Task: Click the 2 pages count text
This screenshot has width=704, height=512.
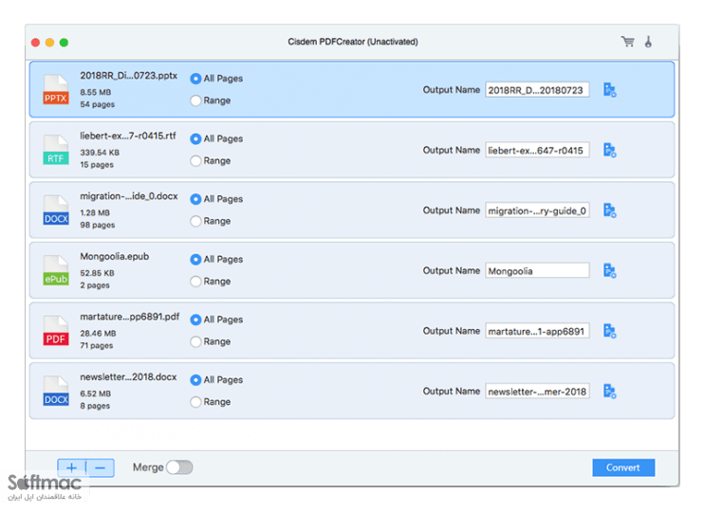Action: tap(95, 285)
